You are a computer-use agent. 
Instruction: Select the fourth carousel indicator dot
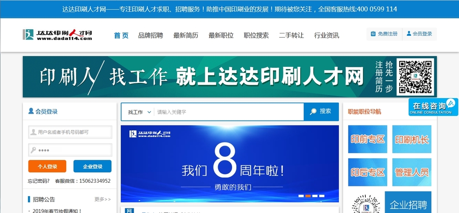322,196
